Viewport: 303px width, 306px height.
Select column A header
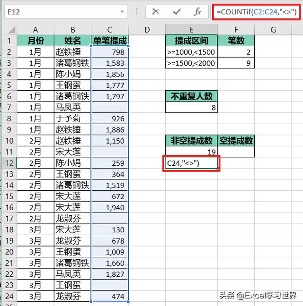(x=36, y=30)
